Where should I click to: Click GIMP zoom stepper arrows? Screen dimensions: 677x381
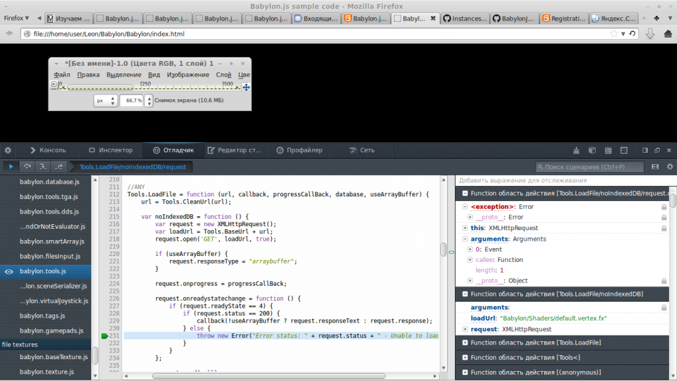(x=149, y=101)
